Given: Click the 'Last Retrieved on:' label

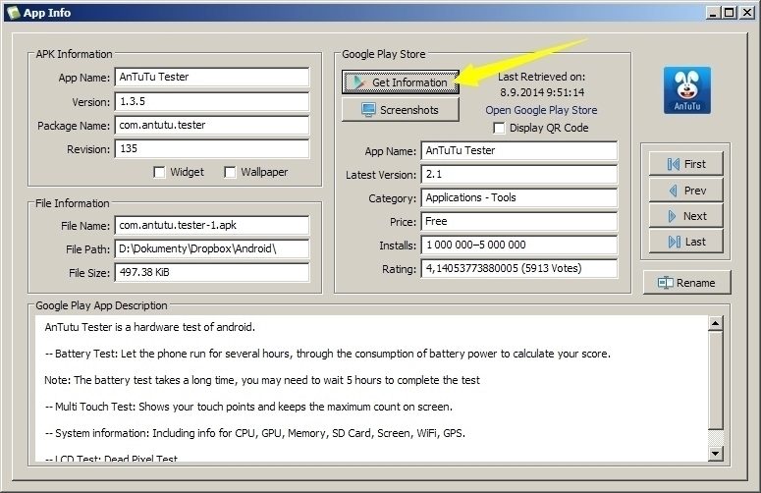Looking at the screenshot, I should pos(542,77).
